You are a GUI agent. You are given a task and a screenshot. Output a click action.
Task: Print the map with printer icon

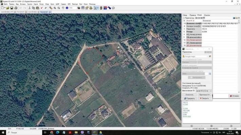point(16,8)
